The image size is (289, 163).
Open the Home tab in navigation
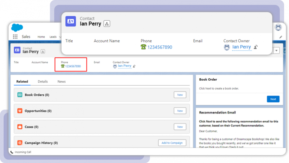click(x=41, y=37)
